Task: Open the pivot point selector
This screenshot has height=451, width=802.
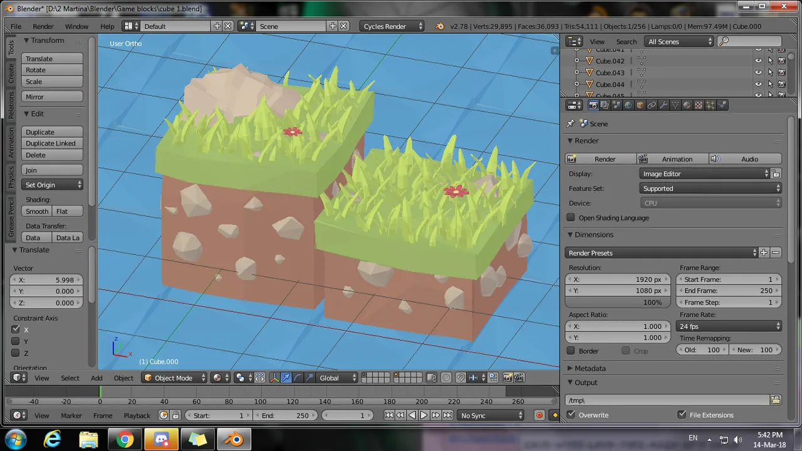Action: click(244, 378)
